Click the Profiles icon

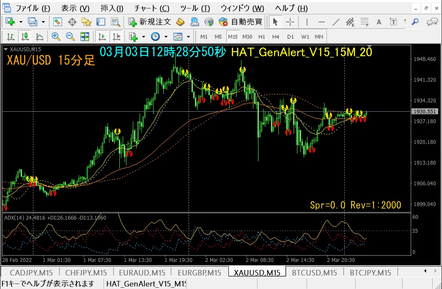point(33,22)
